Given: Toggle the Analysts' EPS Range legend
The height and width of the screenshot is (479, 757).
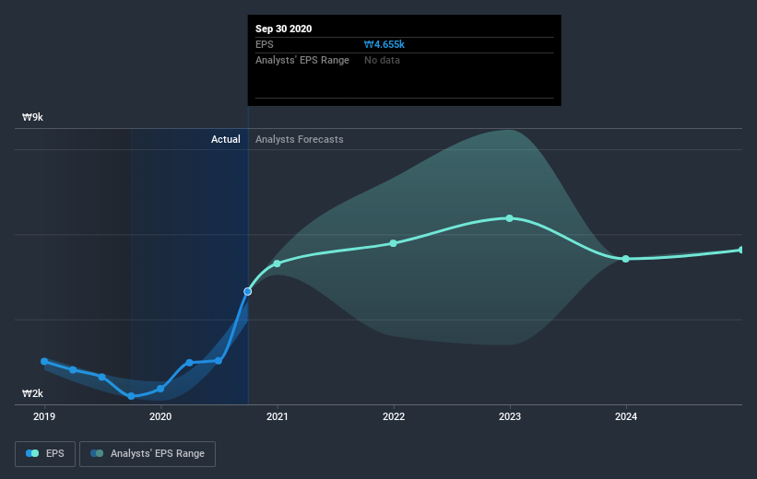Looking at the screenshot, I should (148, 453).
